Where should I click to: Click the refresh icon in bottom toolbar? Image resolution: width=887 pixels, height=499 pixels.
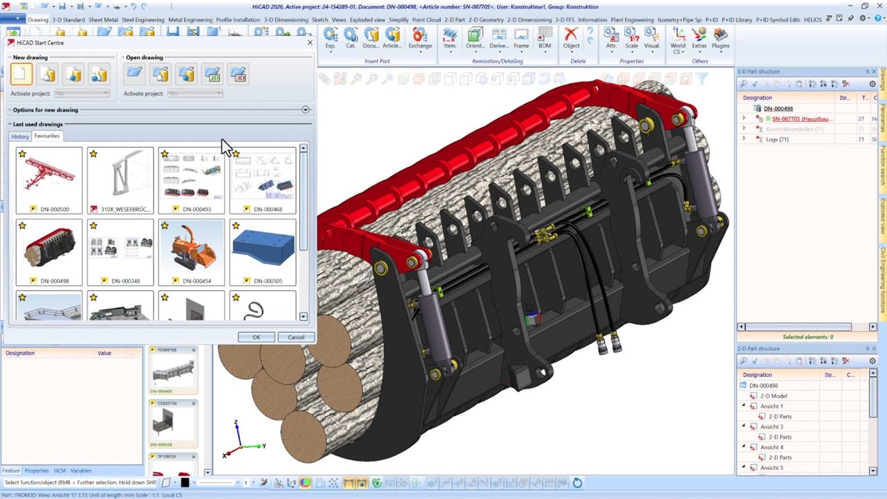[x=577, y=483]
